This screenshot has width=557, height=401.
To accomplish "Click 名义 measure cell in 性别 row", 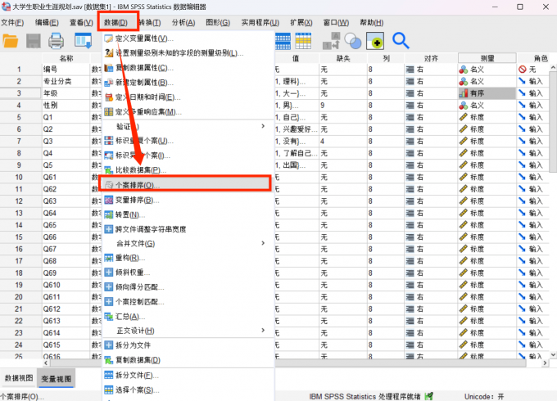I will click(x=487, y=106).
